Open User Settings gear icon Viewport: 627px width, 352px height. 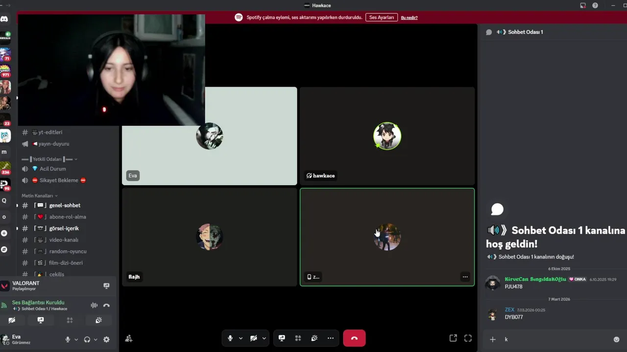[106, 339]
